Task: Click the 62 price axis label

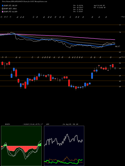Action: pos(120,52)
